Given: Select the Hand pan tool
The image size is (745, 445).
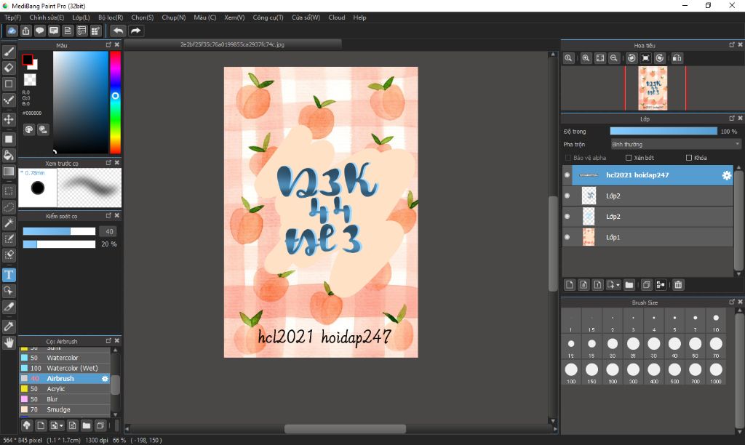Looking at the screenshot, I should click(x=9, y=342).
